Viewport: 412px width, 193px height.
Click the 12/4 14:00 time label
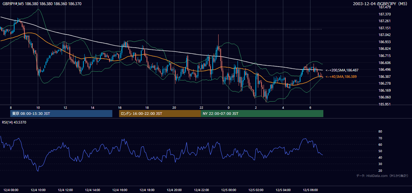click(x=93, y=190)
